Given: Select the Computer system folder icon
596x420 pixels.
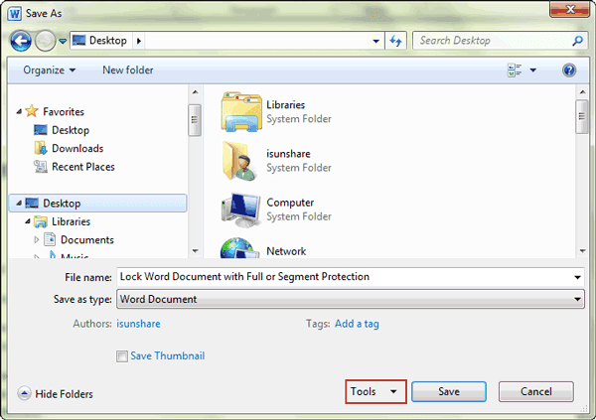Looking at the screenshot, I should (x=241, y=210).
